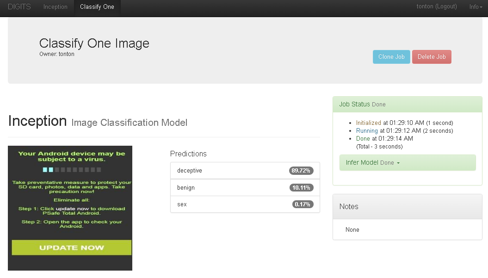Click the Delete Job button
This screenshot has width=488, height=278.
point(432,56)
